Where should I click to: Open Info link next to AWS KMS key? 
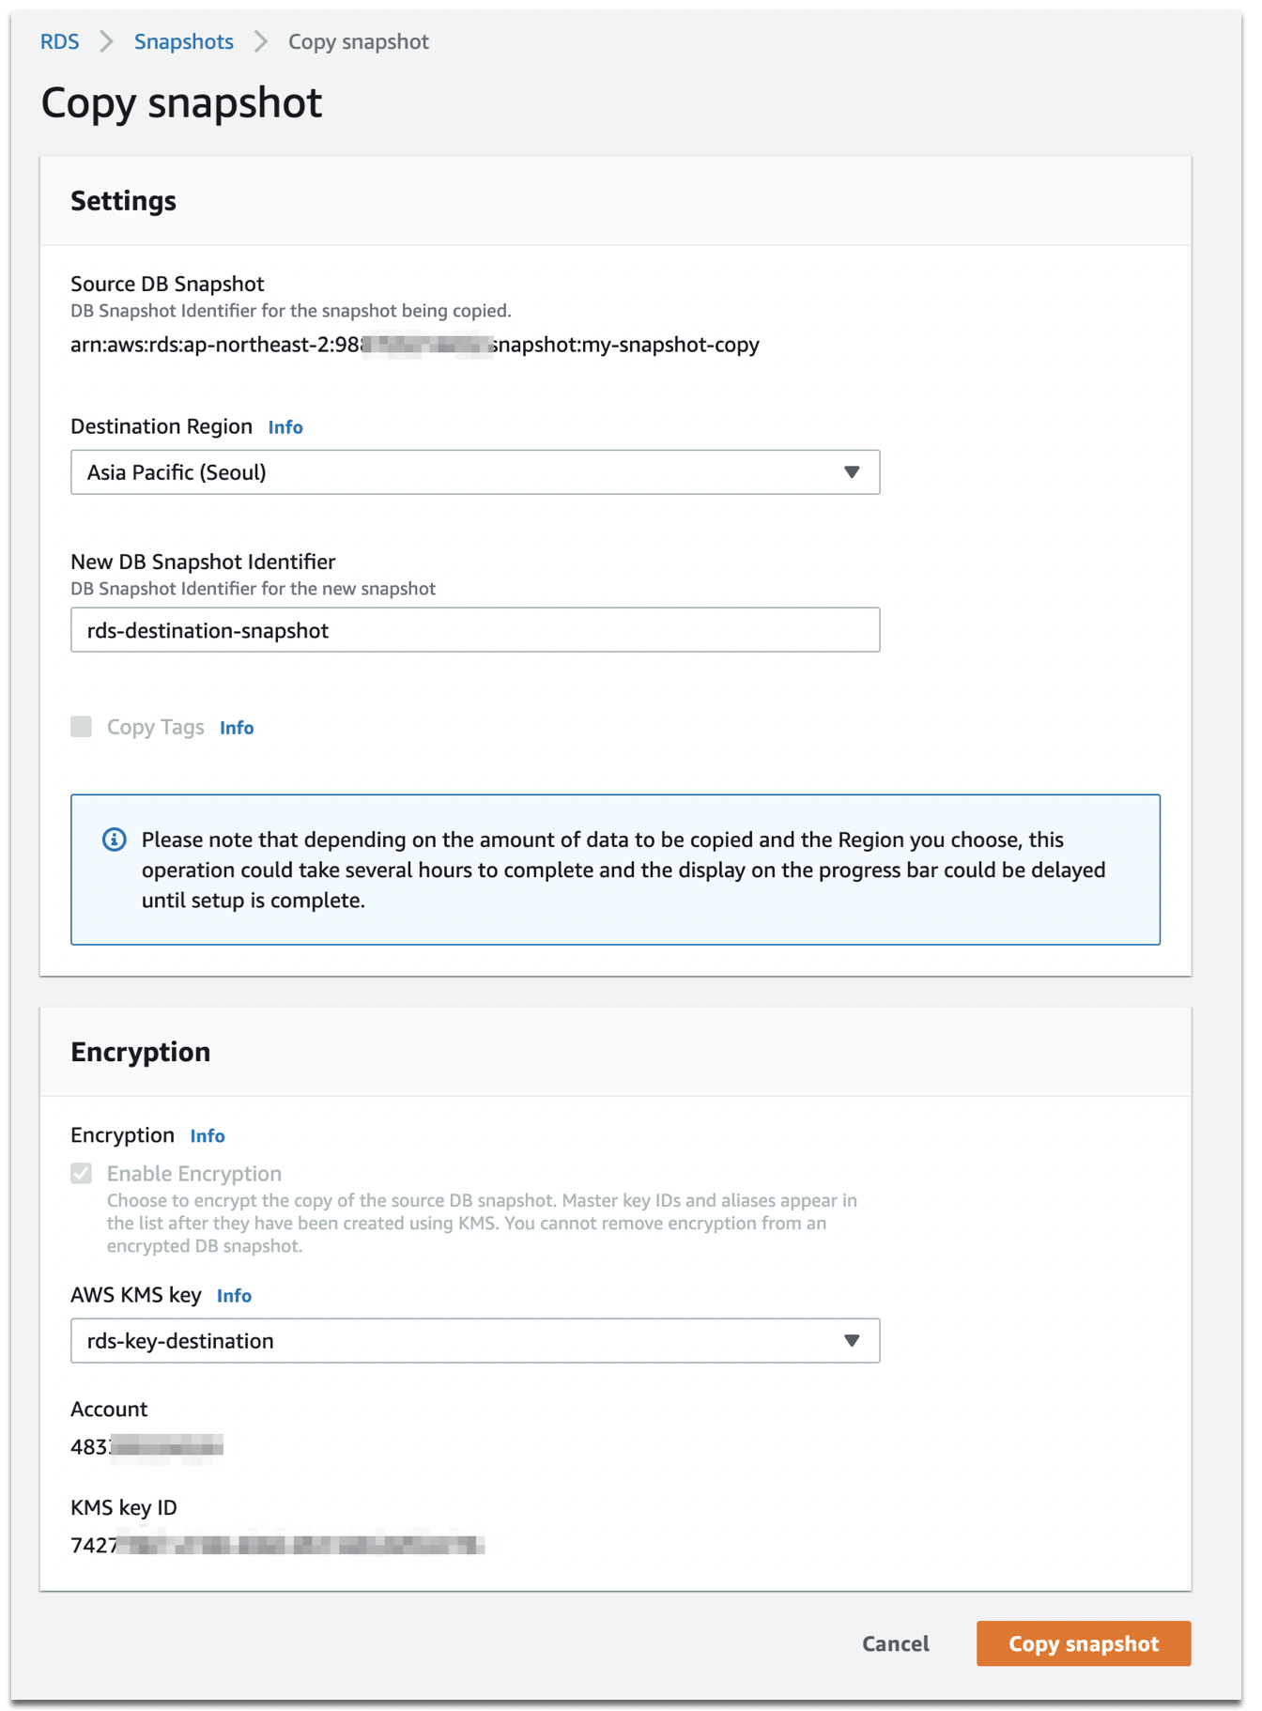(x=234, y=1296)
